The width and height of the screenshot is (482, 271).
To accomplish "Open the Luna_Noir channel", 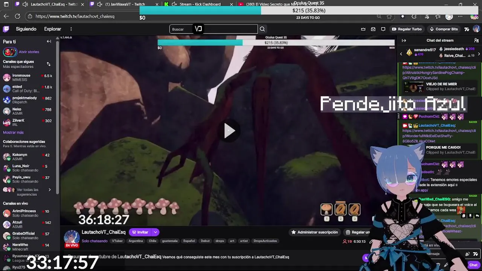I will pos(28,168).
